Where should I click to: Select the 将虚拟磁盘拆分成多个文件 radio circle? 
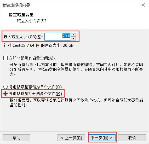(5, 94)
